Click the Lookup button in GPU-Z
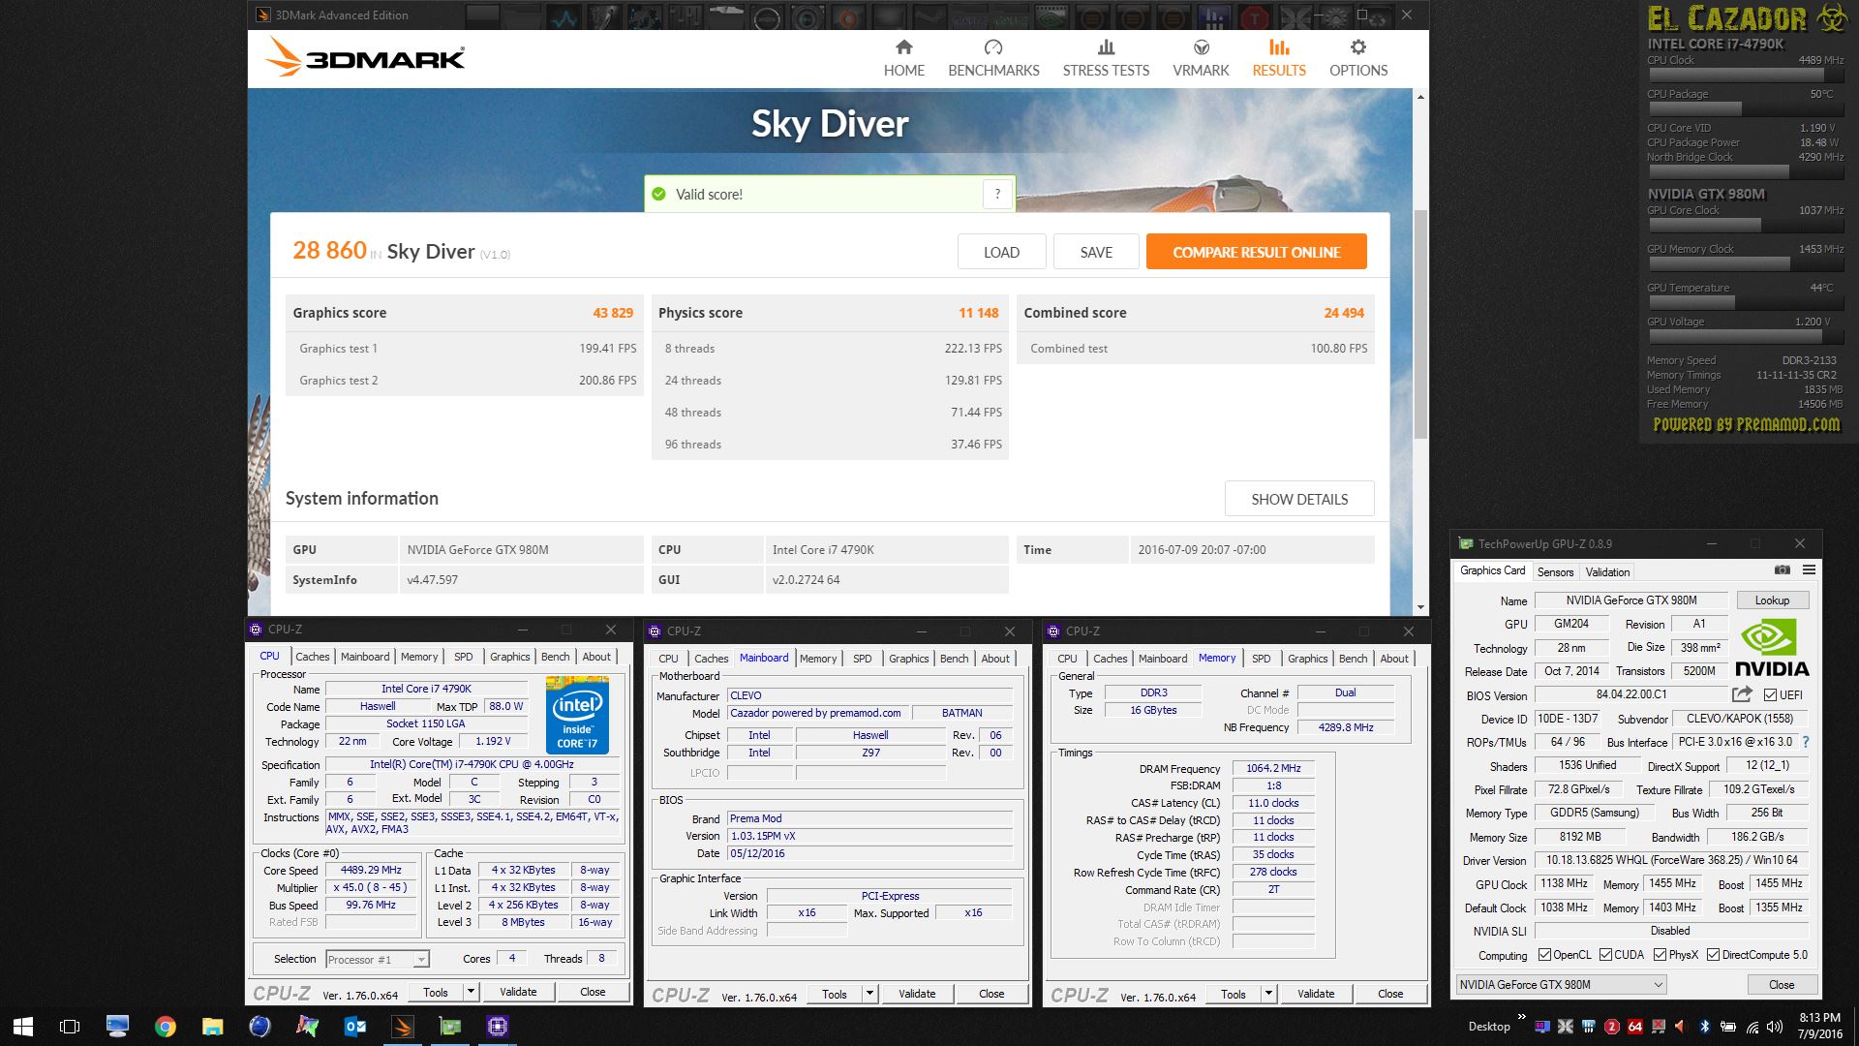 [x=1772, y=600]
